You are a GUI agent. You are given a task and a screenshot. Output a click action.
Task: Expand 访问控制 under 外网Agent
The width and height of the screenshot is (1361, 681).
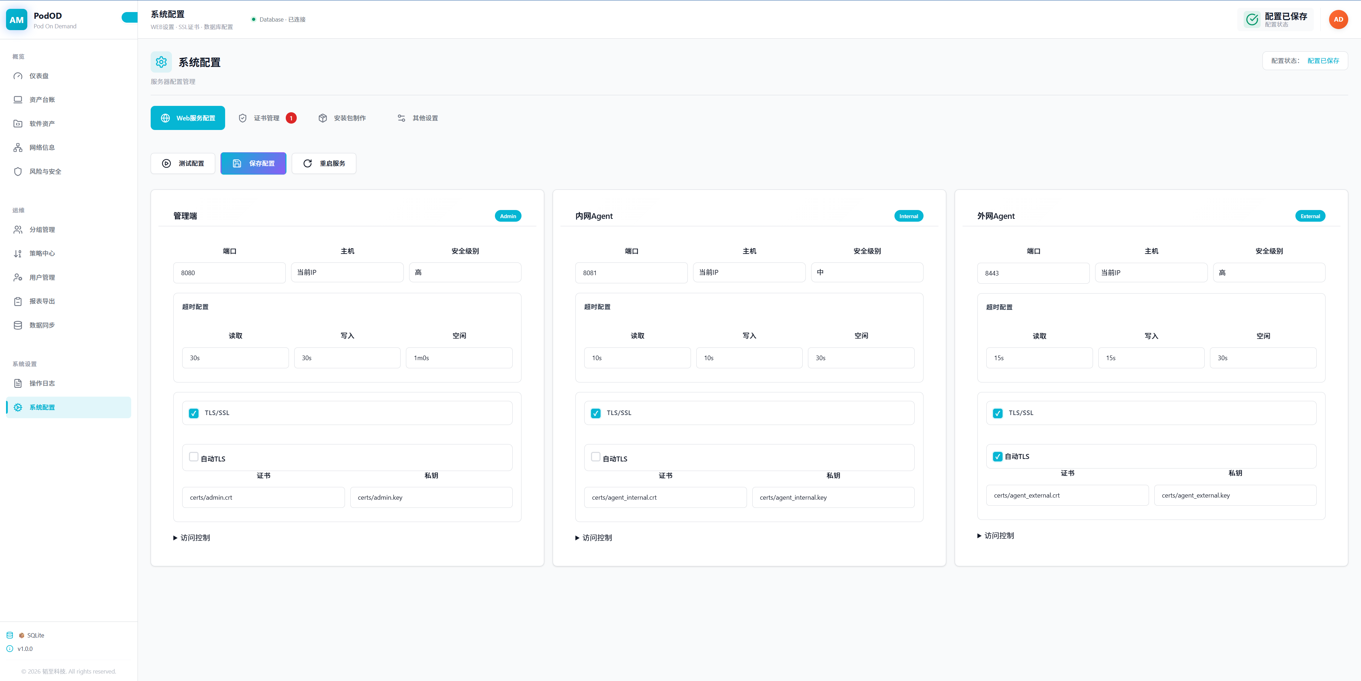click(995, 535)
